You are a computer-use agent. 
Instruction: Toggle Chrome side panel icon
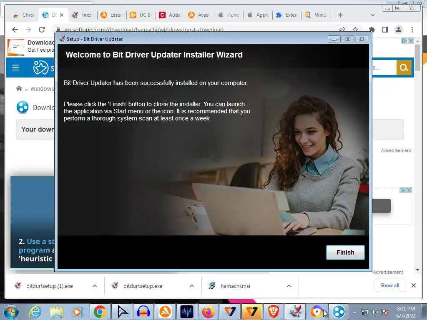(385, 30)
